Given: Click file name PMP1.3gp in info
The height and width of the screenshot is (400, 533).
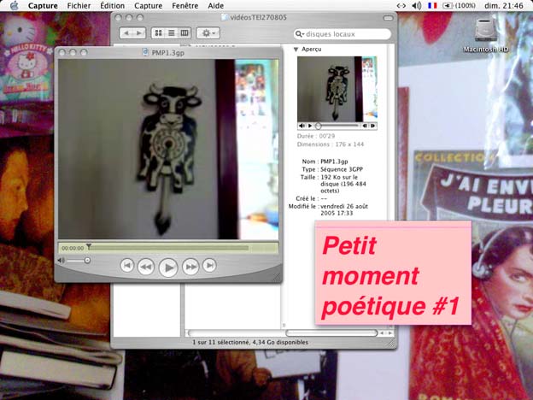Looking at the screenshot, I should point(334,162).
